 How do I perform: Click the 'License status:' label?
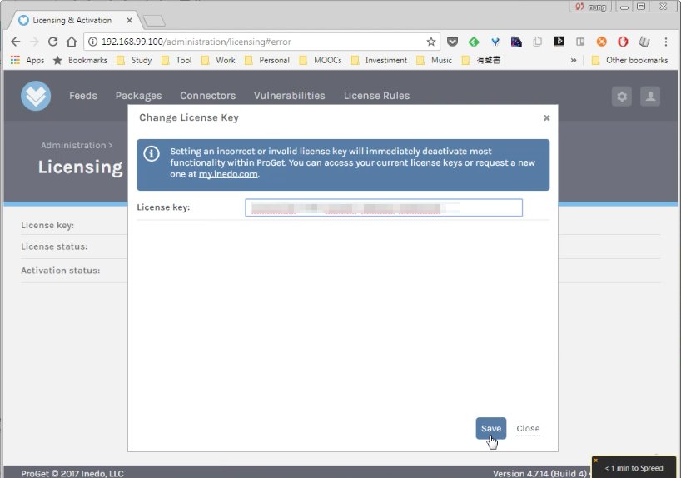coord(54,246)
